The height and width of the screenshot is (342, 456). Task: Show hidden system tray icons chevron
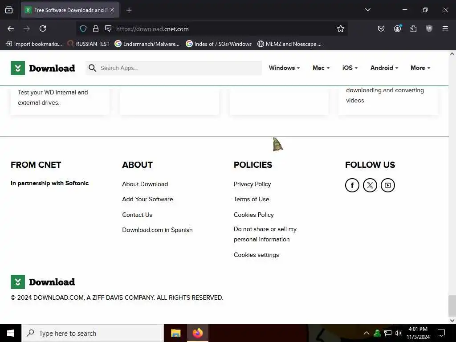point(366,333)
